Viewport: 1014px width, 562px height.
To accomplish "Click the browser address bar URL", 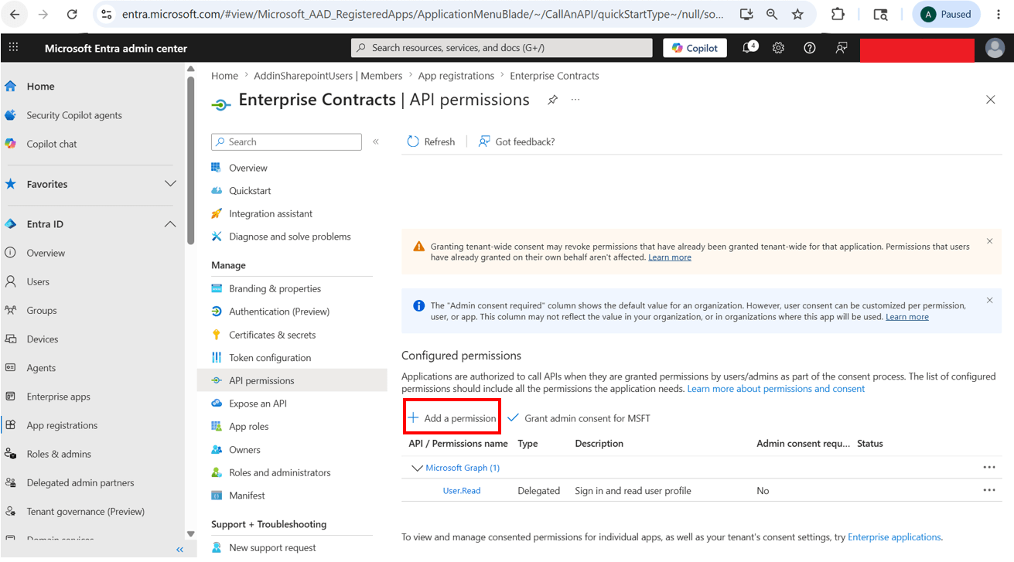I will [422, 14].
